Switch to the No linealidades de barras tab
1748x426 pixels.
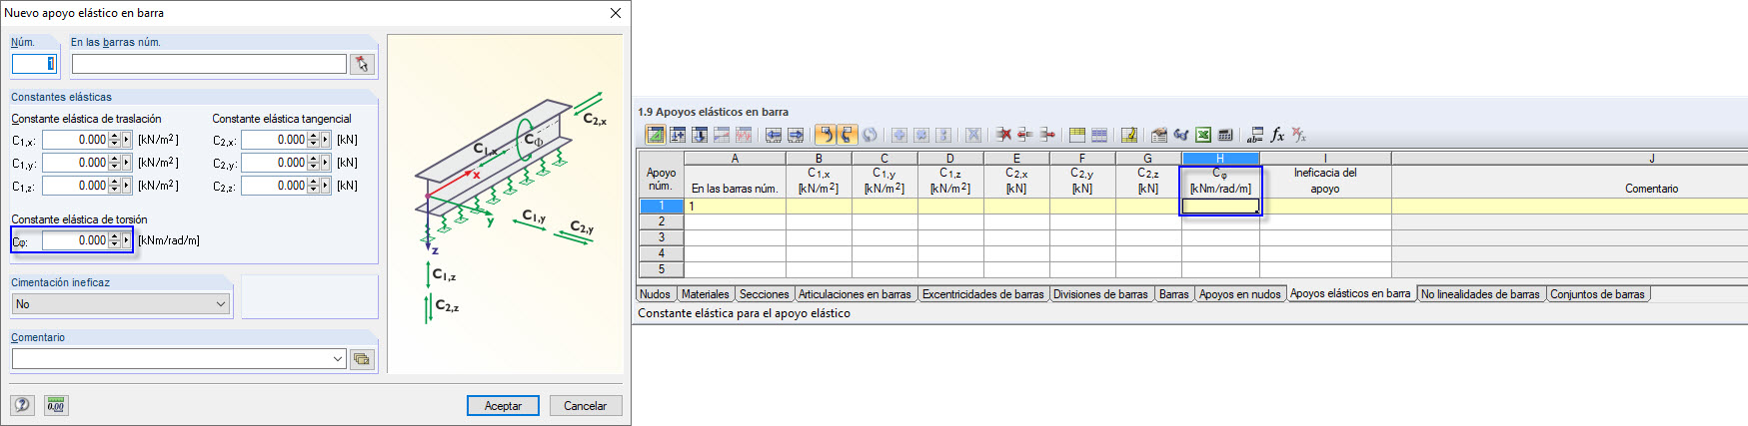click(x=1480, y=294)
